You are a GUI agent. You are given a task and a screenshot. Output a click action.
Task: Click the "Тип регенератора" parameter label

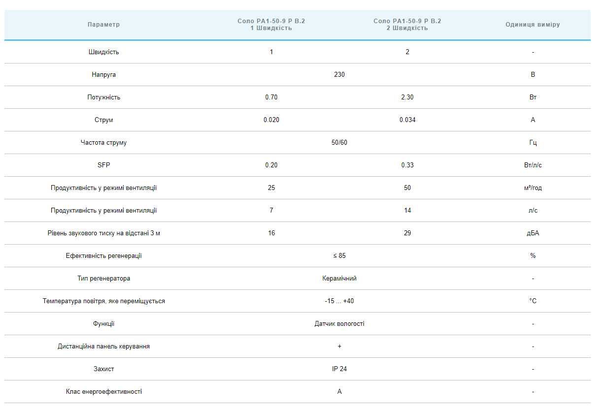103,279
